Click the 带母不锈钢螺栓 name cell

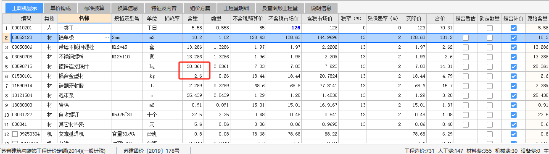point(84,47)
